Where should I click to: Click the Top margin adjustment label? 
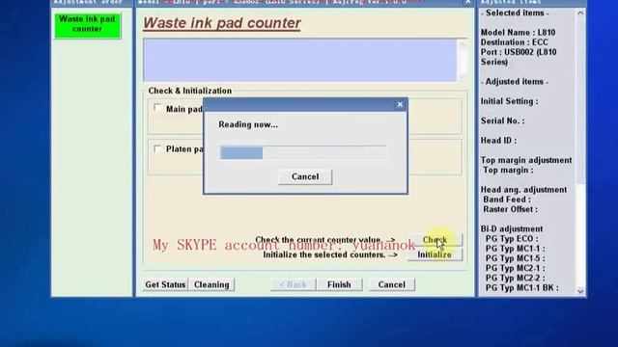coord(526,160)
